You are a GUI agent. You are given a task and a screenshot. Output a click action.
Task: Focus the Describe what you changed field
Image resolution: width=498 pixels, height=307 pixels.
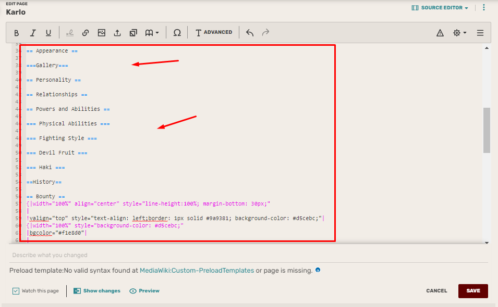(248, 255)
